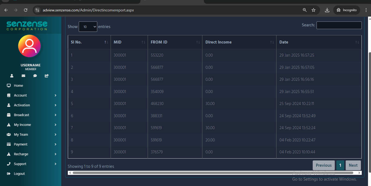Expand Account submenu chevron
This screenshot has width=371, height=186.
(x=55, y=95)
